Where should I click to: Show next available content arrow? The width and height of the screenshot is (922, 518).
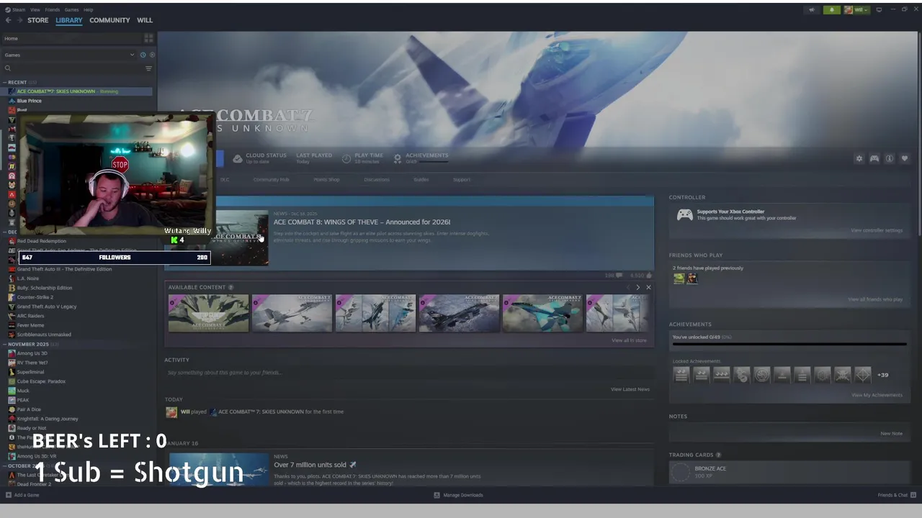pos(637,287)
